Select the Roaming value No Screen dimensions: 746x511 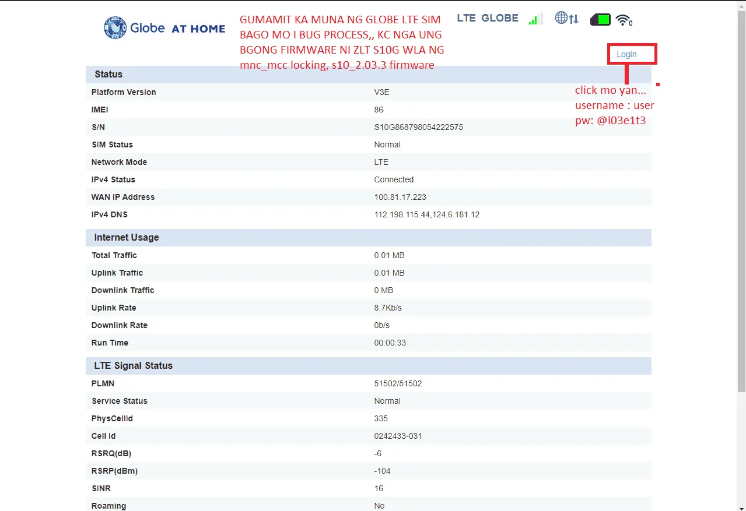(379, 506)
